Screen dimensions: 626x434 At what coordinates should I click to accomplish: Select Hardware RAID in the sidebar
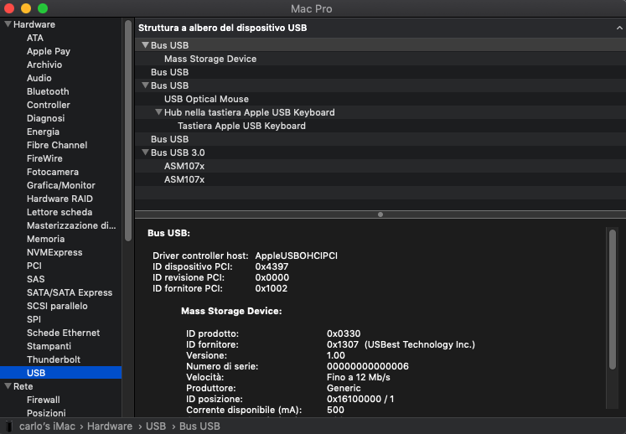click(x=59, y=199)
